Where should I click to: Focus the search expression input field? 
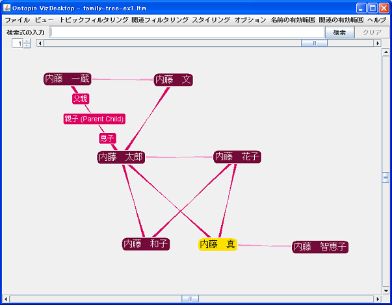click(x=187, y=32)
